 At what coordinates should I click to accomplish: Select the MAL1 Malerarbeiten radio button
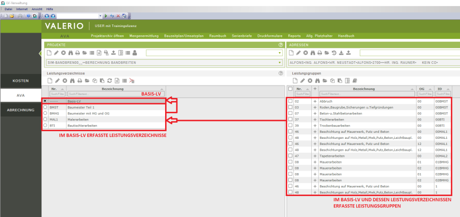point(45,119)
